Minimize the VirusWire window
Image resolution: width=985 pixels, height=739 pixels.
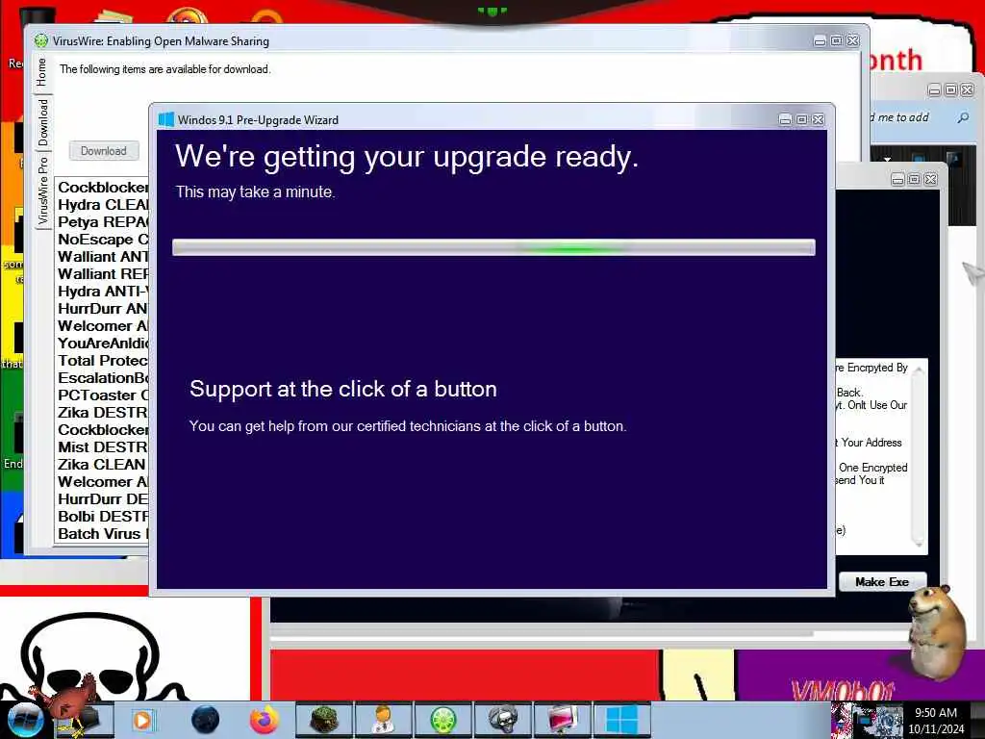pyautogui.click(x=820, y=40)
